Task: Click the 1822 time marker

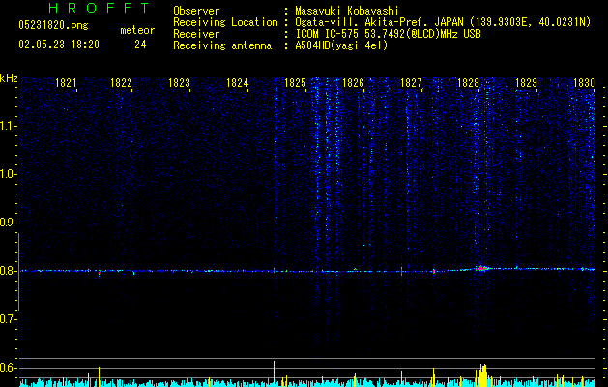Action: [122, 83]
